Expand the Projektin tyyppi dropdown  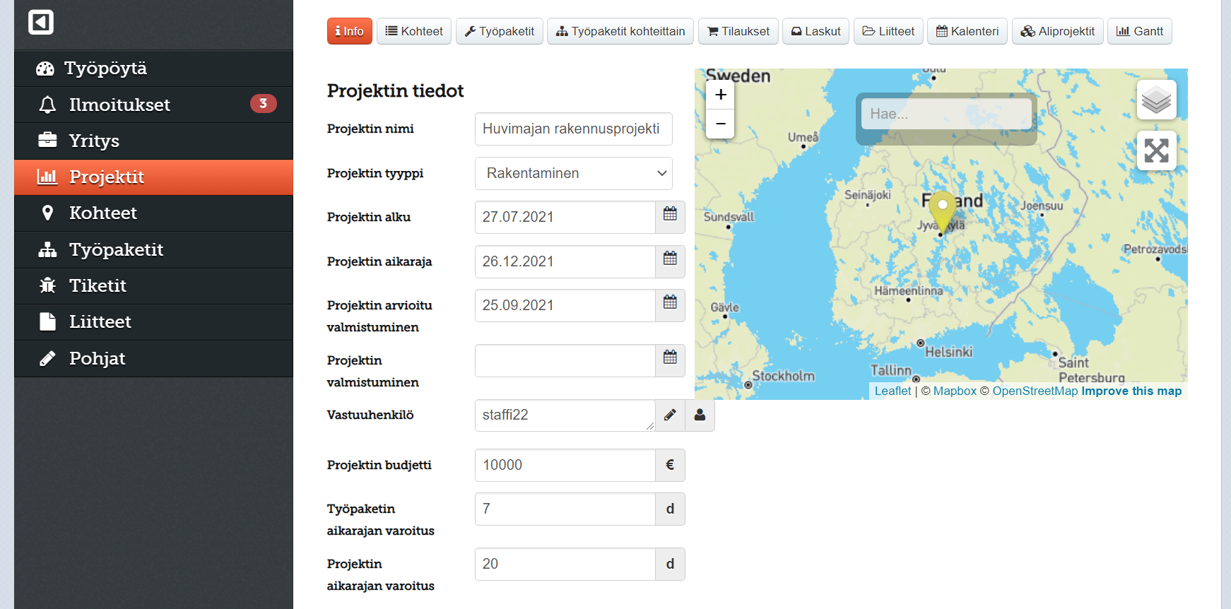573,174
